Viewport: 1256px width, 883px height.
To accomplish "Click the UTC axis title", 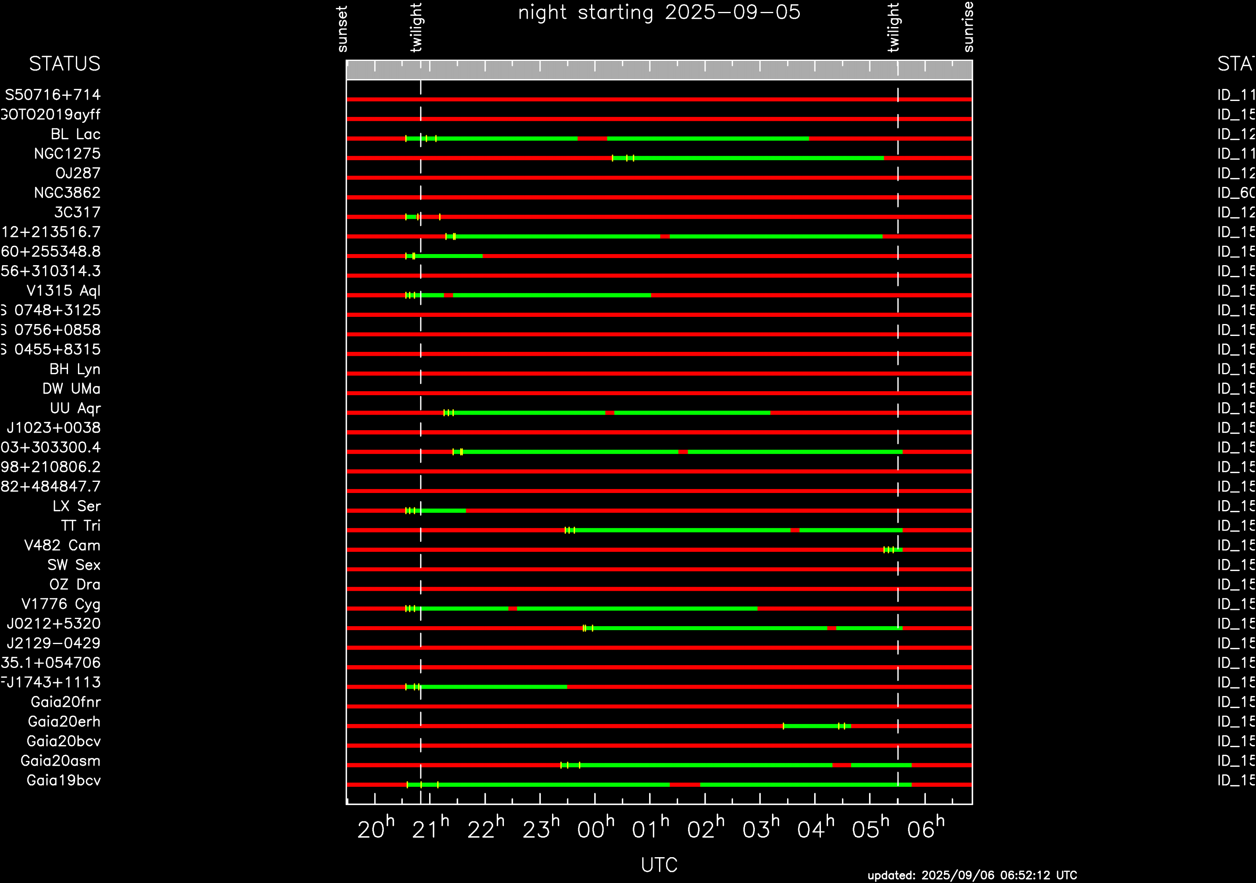I will [659, 865].
